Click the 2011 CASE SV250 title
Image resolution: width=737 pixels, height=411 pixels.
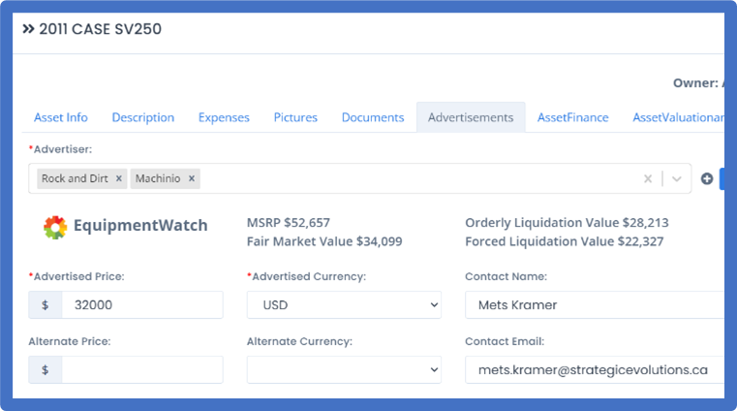[x=100, y=29]
